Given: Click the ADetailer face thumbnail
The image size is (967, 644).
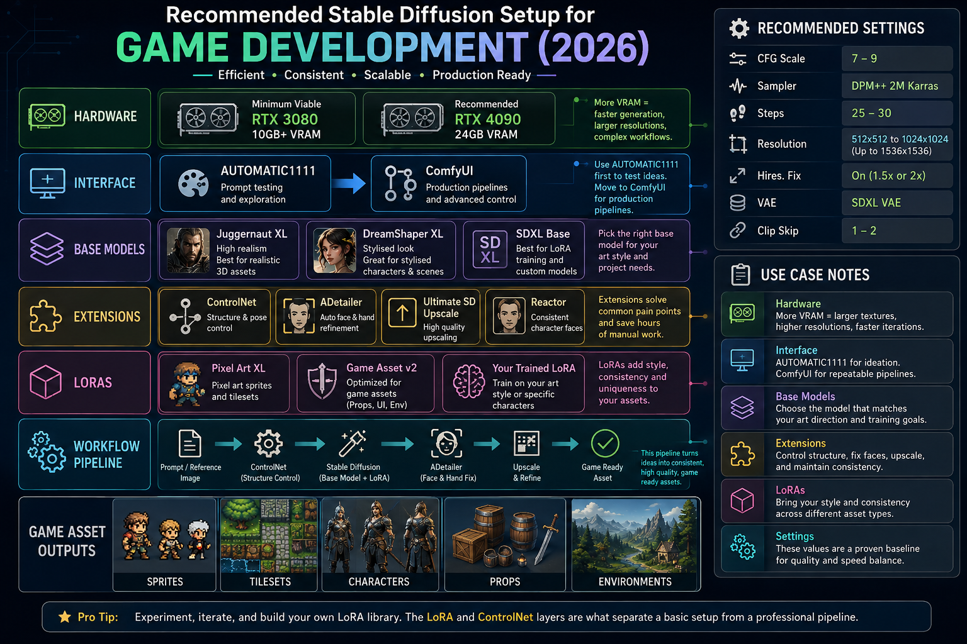Looking at the screenshot, I should (298, 316).
